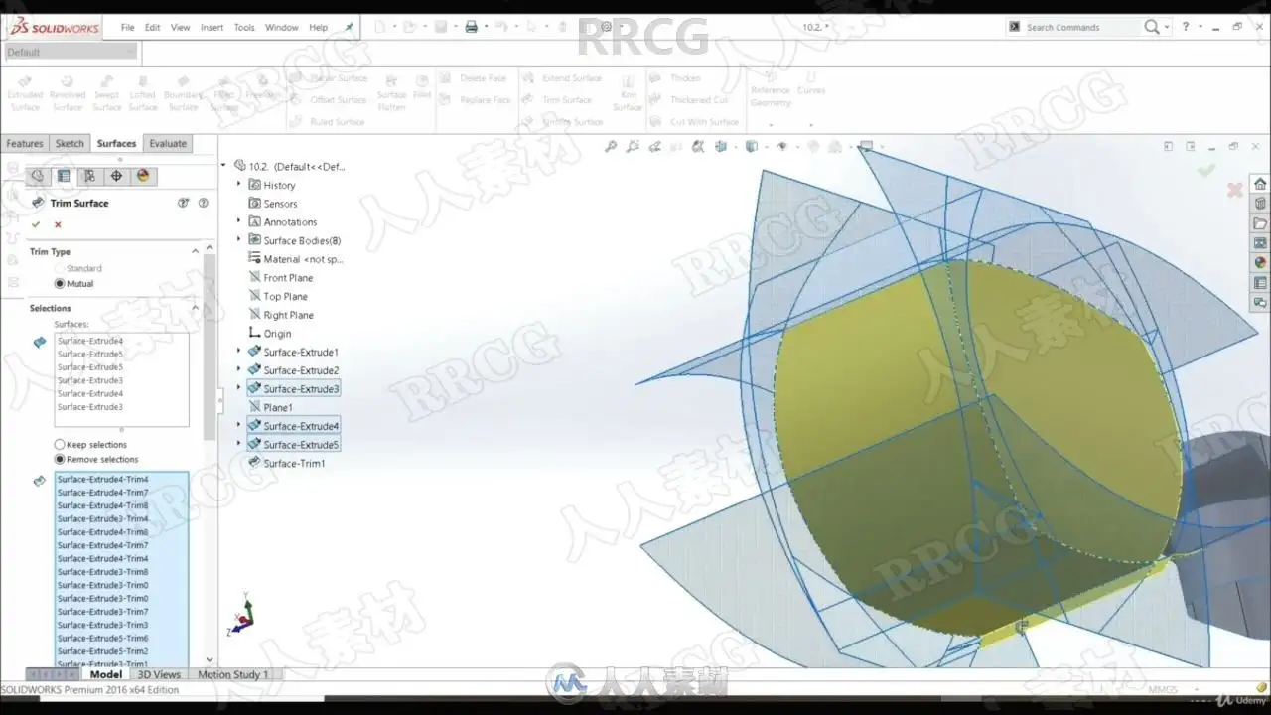1271x715 pixels.
Task: Expand the Surface-Extrude2 tree node arrow
Action: (239, 370)
